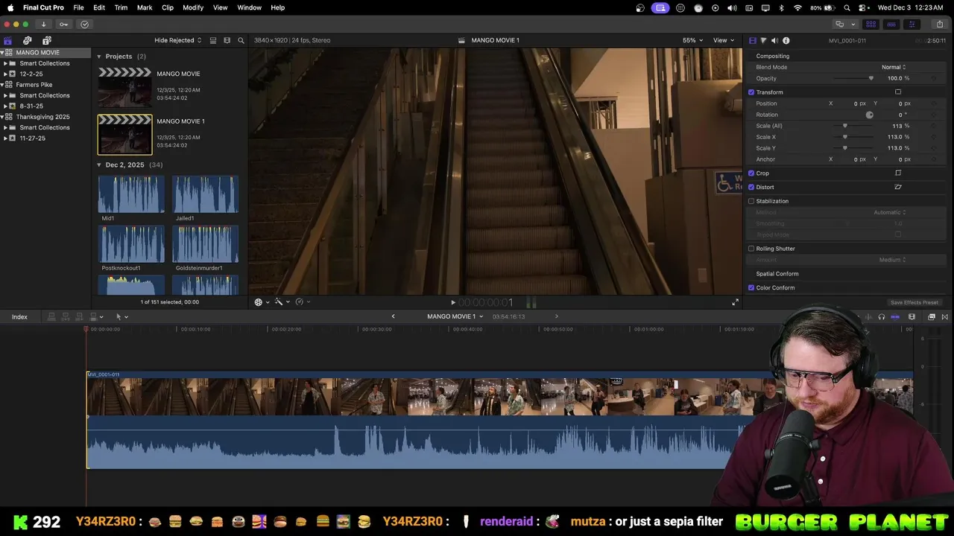
Task: Enable the Stabilization checkbox
Action: coord(751,201)
